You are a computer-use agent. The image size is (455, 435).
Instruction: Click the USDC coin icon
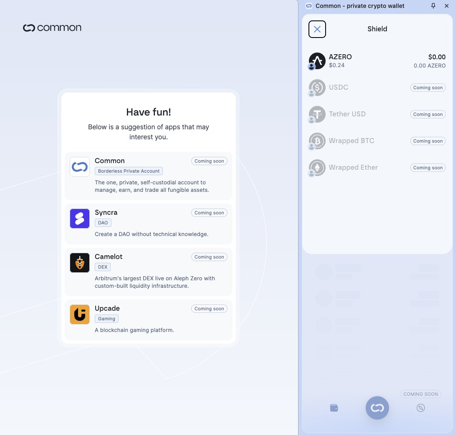tap(317, 88)
